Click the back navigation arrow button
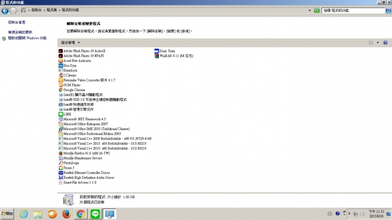This screenshot has width=392, height=220. 5,10
